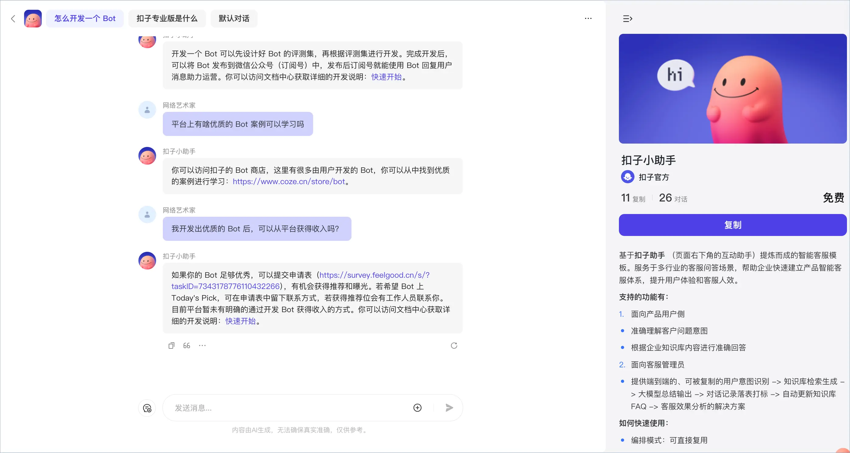Send the message with arrow icon

pyautogui.click(x=449, y=408)
